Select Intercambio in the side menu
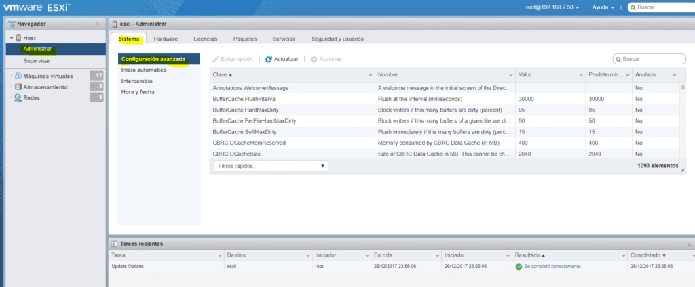This screenshot has height=287, width=695. pyautogui.click(x=137, y=81)
